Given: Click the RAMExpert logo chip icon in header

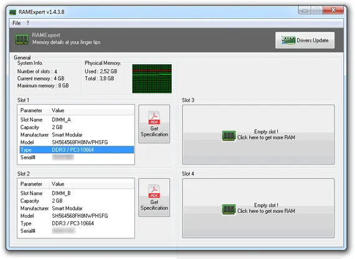Looking at the screenshot, I should click(x=22, y=39).
